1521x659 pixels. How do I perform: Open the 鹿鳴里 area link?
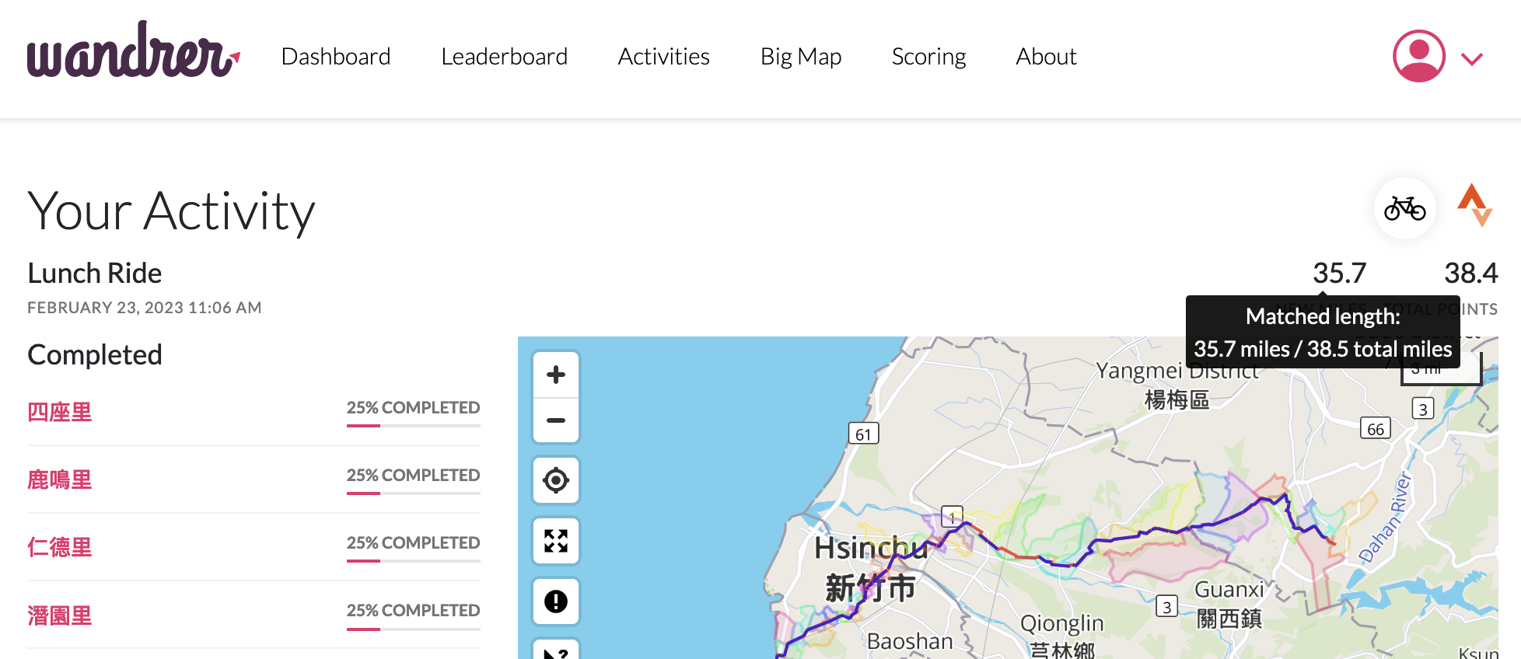(60, 479)
